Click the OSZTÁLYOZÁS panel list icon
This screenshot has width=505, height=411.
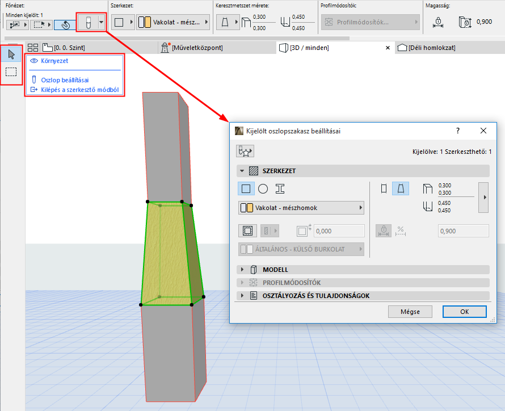pos(254,295)
